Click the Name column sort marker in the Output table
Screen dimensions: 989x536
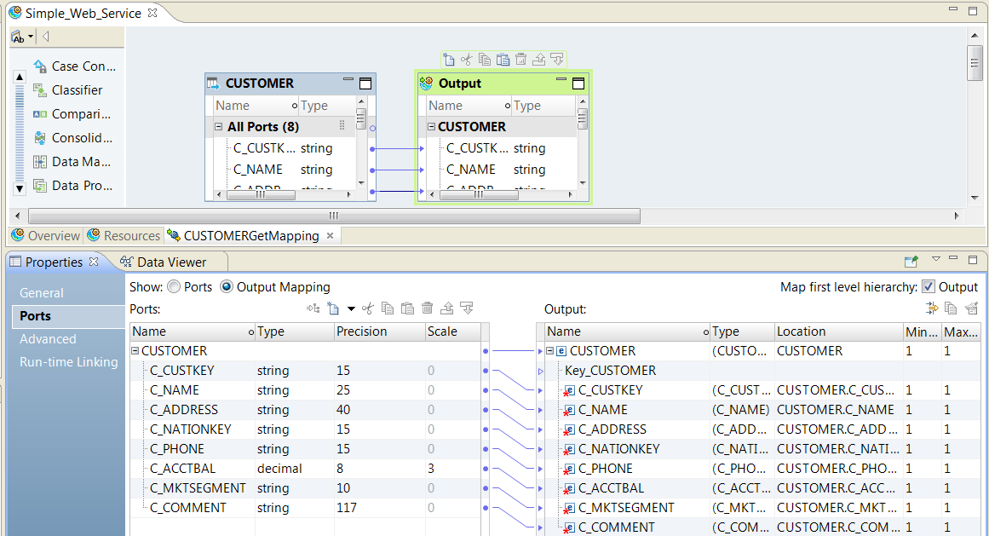[706, 332]
